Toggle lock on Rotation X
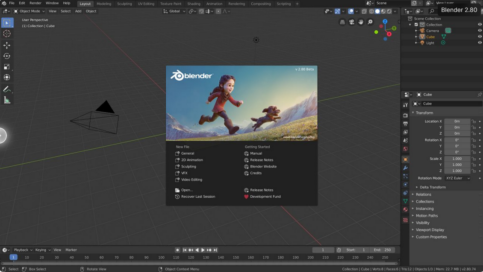483x272 pixels. pyautogui.click(x=474, y=140)
